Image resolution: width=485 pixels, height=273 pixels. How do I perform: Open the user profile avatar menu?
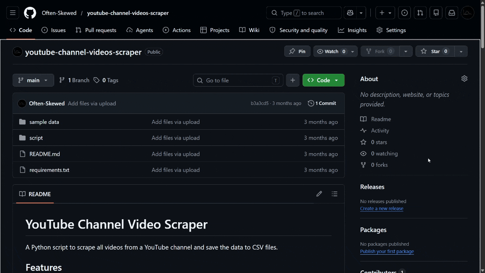[468, 13]
